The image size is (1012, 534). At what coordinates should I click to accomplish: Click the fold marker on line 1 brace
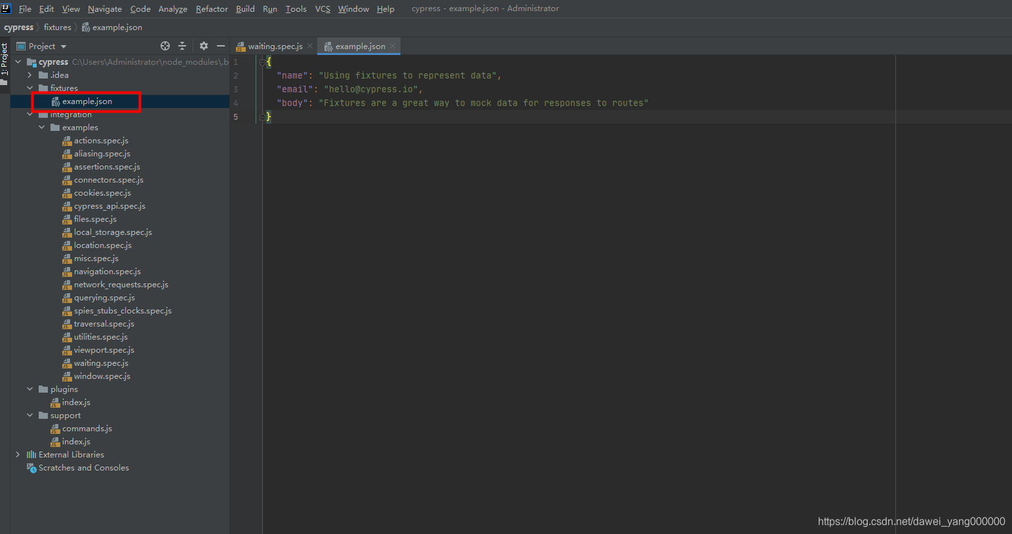262,62
